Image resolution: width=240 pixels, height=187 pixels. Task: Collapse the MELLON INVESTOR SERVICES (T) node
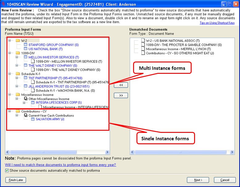point(17,57)
